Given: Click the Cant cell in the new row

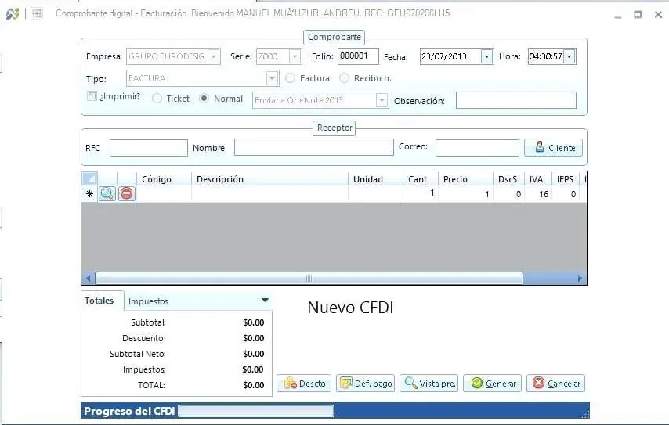Looking at the screenshot, I should (x=420, y=194).
